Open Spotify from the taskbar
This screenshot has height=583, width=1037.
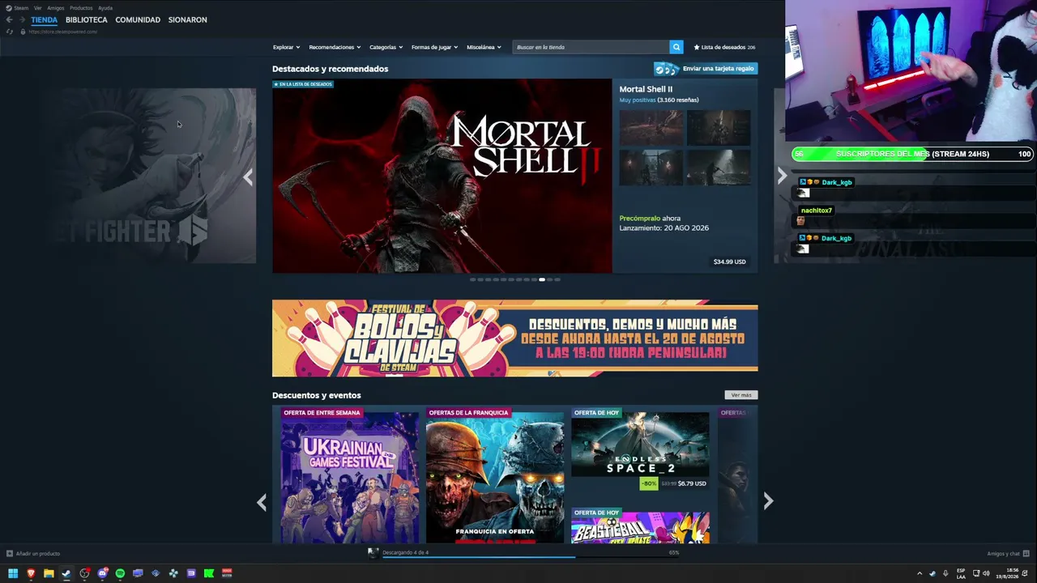(120, 573)
